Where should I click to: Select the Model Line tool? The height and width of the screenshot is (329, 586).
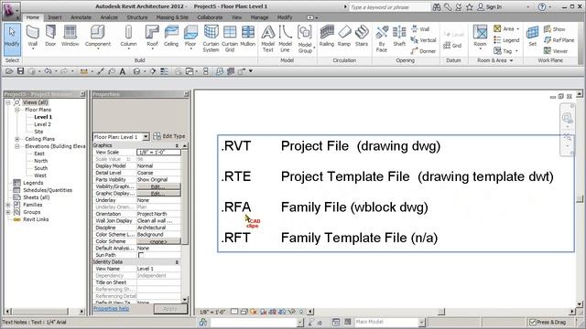[285, 38]
